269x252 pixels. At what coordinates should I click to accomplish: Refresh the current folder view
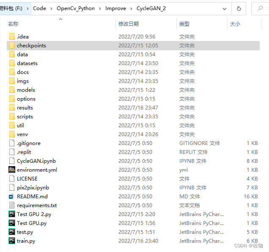point(239,8)
